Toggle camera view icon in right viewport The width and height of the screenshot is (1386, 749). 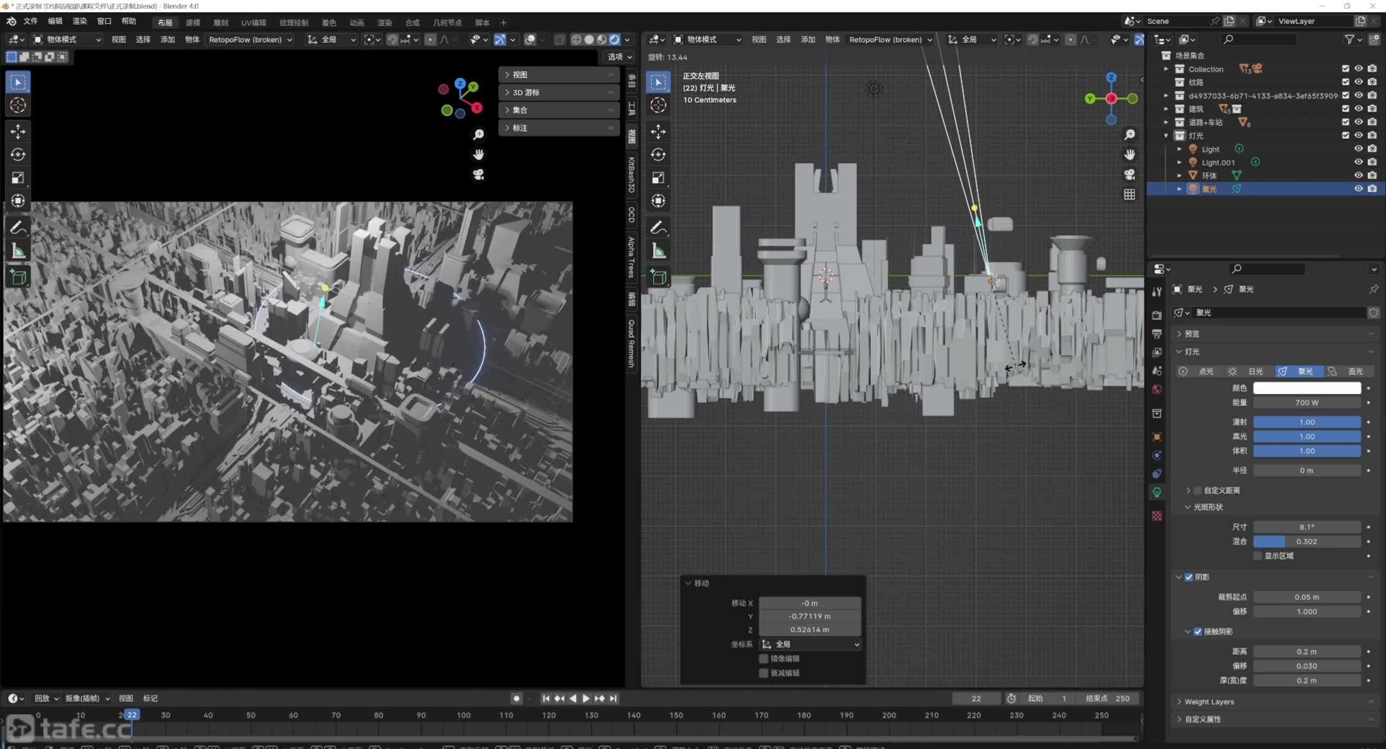(x=1129, y=174)
